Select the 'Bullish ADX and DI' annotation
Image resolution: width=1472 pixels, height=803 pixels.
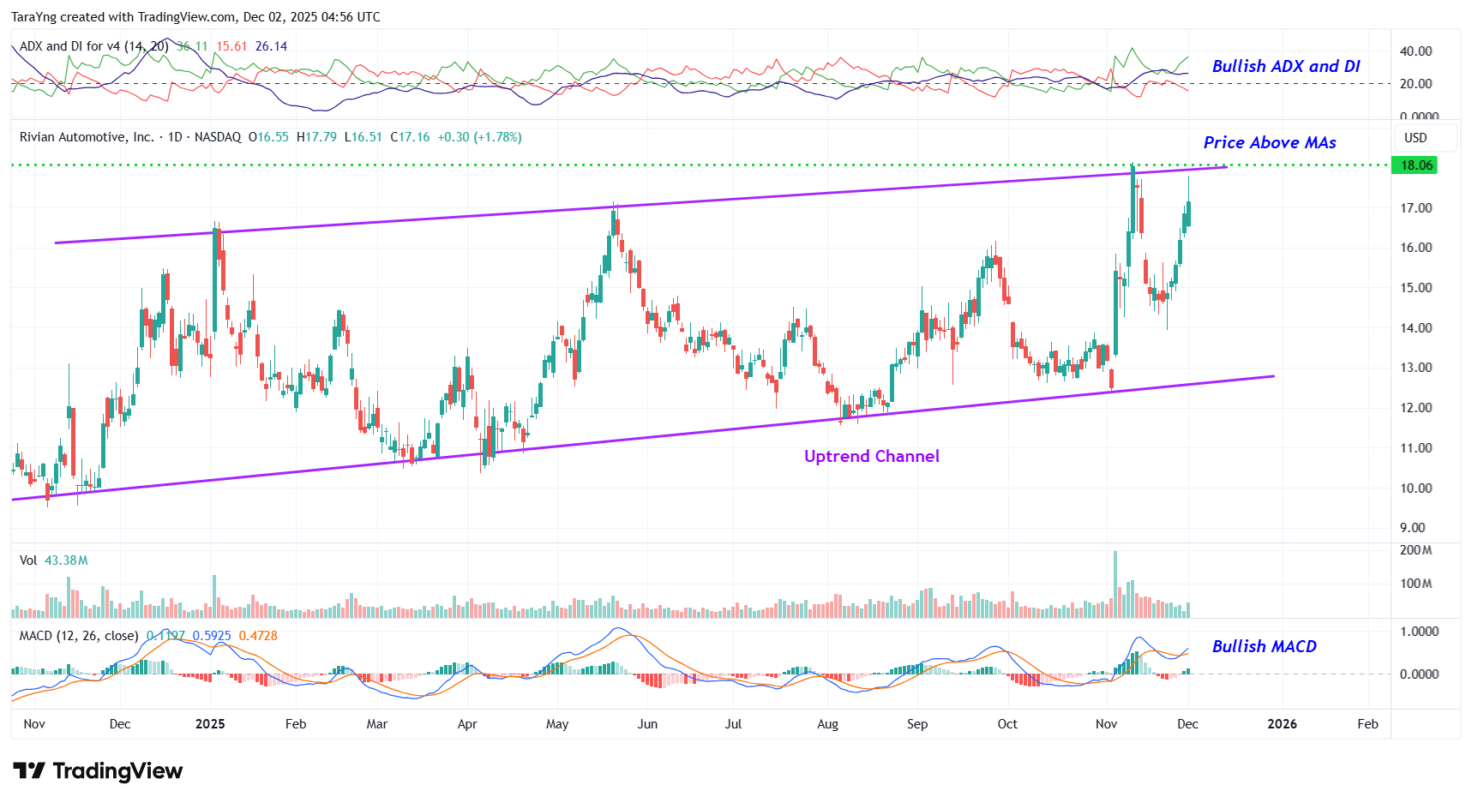(x=1285, y=66)
